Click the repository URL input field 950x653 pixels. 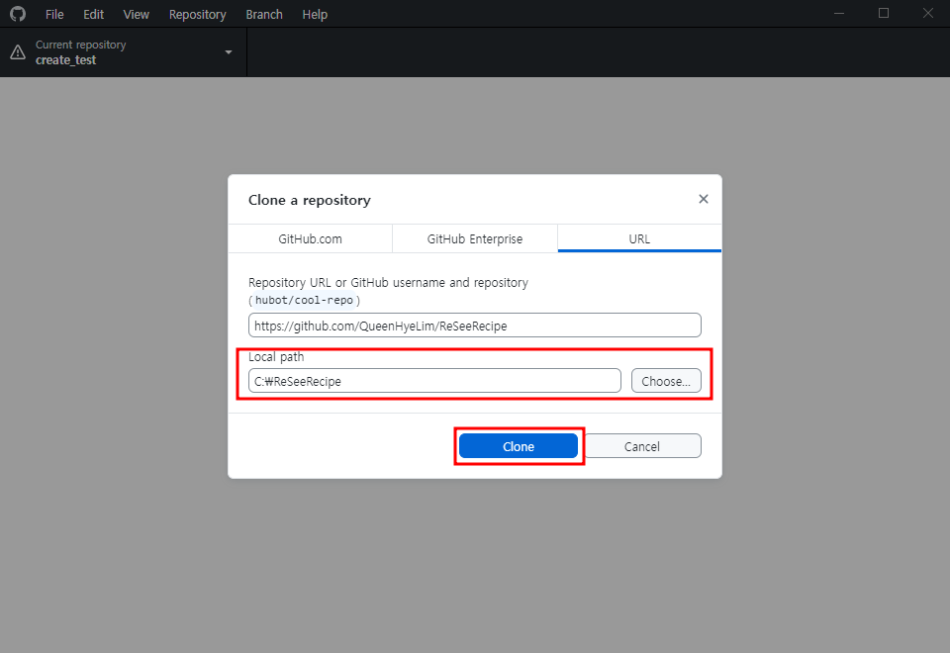pos(474,326)
